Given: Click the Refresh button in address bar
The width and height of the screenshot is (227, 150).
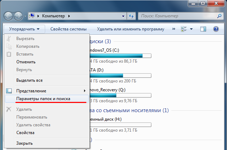Looking at the screenshot, I should 131,16.
